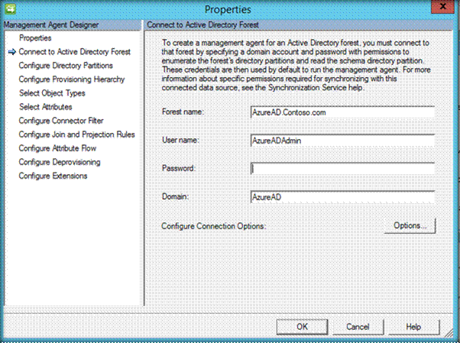The image size is (460, 343).
Task: Click the resize grip in dialog corner
Action: click(x=449, y=332)
